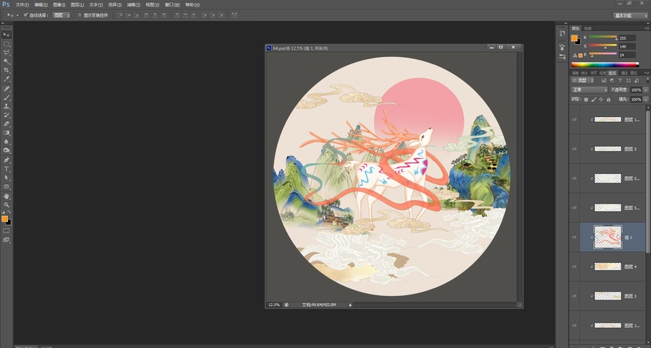Lock image pixels brush icon
The image size is (651, 348).
pos(594,100)
